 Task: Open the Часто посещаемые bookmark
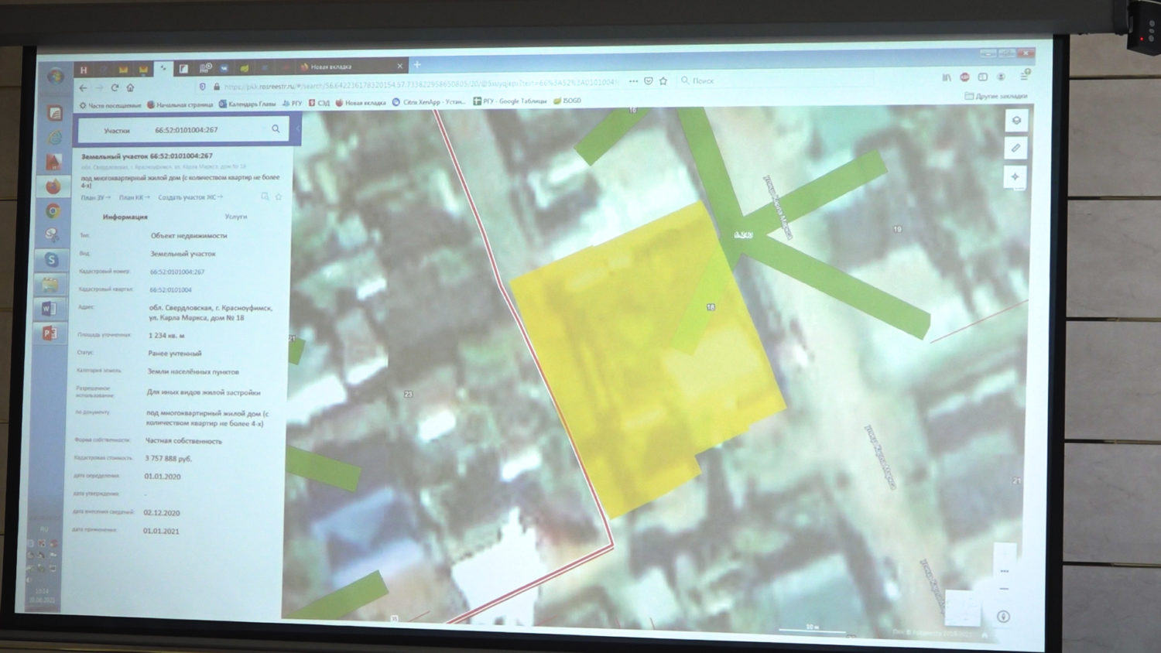pyautogui.click(x=110, y=105)
